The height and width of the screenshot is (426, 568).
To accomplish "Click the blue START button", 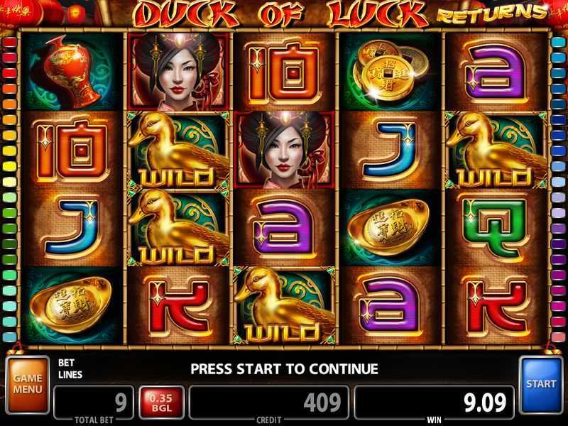I will [x=541, y=385].
